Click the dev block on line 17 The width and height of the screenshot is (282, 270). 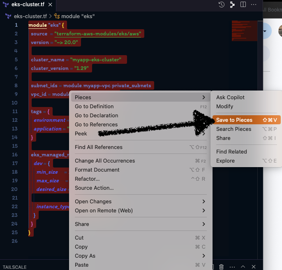click(x=38, y=163)
